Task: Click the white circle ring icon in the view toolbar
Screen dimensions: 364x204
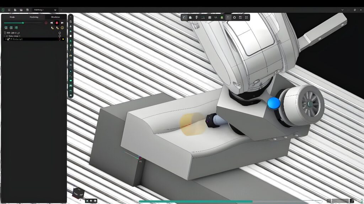Action: [x=234, y=17]
